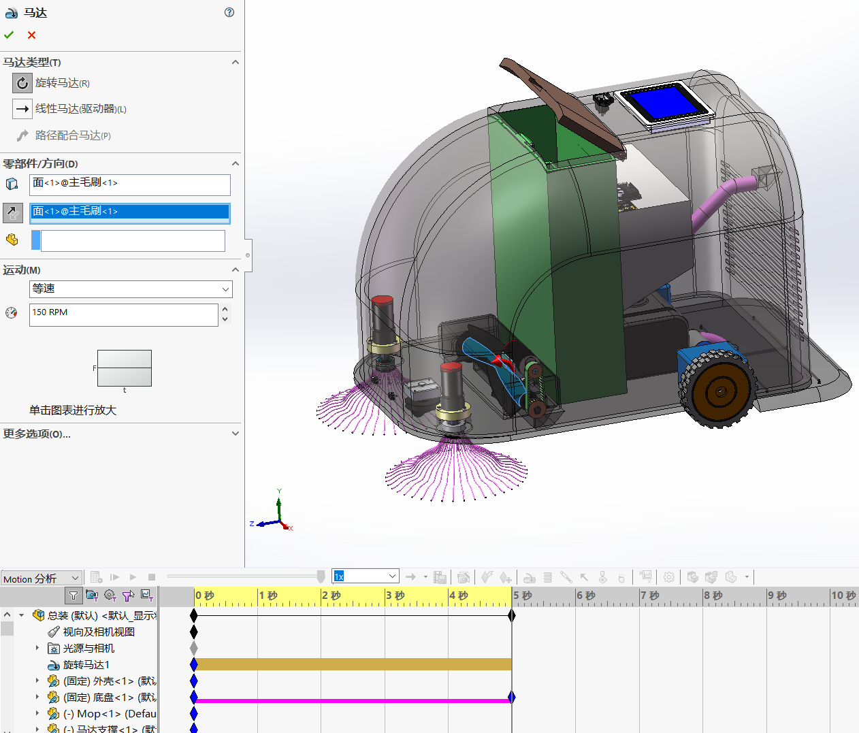Viewport: 859px width, 733px height.
Task: Click the 150 RPM speed input field
Action: (123, 314)
